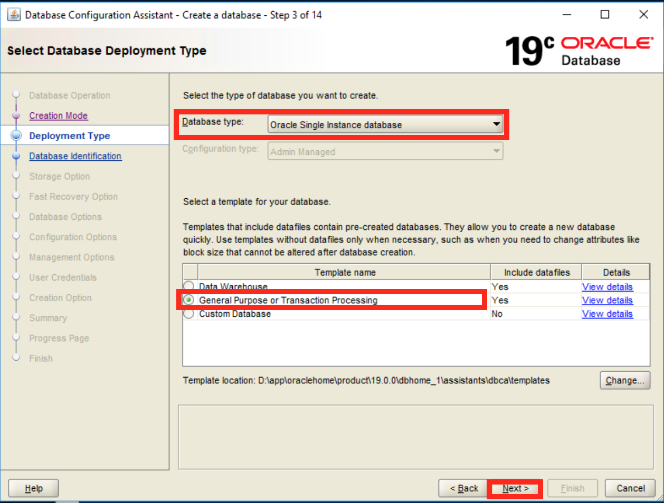Image resolution: width=664 pixels, height=503 pixels.
Task: Choose the Custom Database template radio button
Action: (x=188, y=314)
